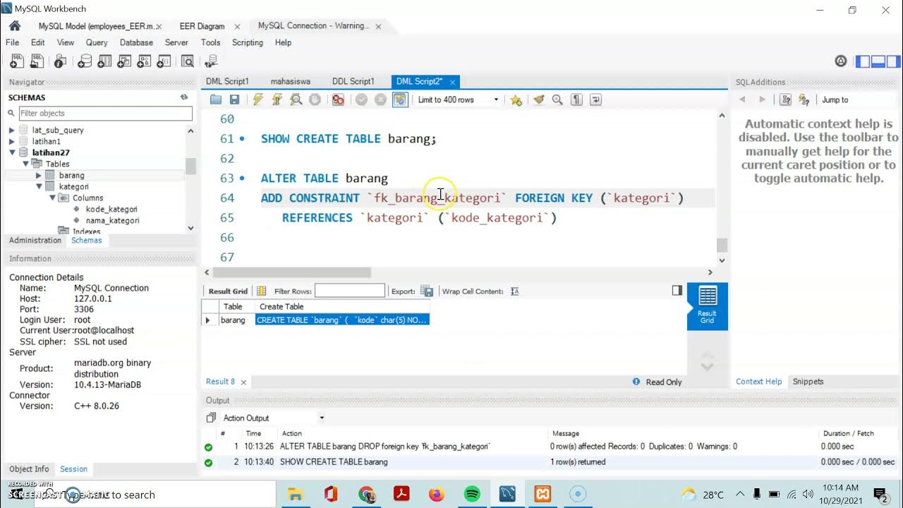Refresh the SCHEMAS list
Image resolution: width=903 pixels, height=508 pixels.
[184, 97]
